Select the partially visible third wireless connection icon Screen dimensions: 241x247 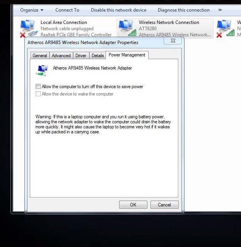(226, 28)
